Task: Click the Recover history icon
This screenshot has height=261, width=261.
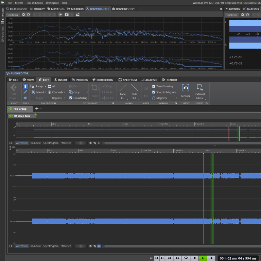Action: 185,88
